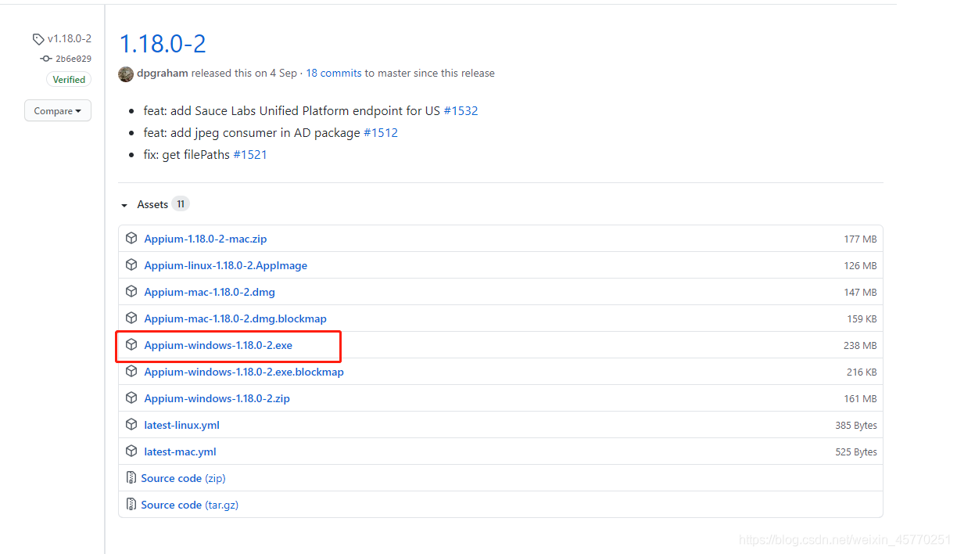This screenshot has height=554, width=957.
Task: Download Appium-linux-1.18.0-2.AppImage
Action: (226, 265)
